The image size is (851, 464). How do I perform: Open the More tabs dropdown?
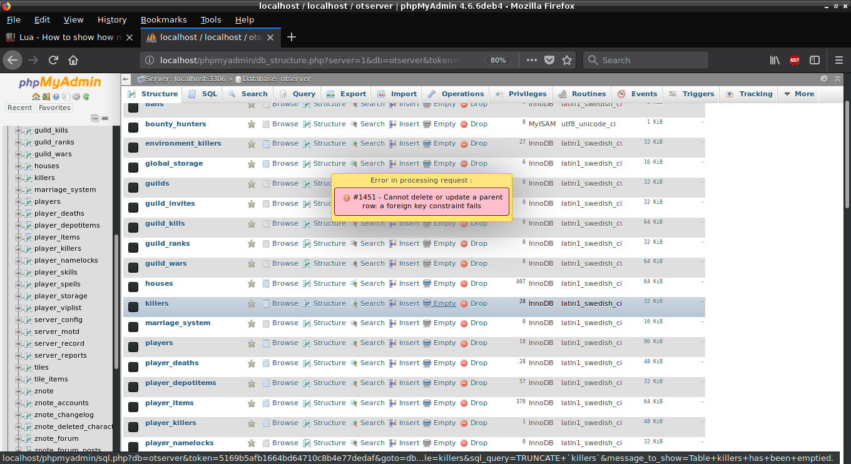799,94
